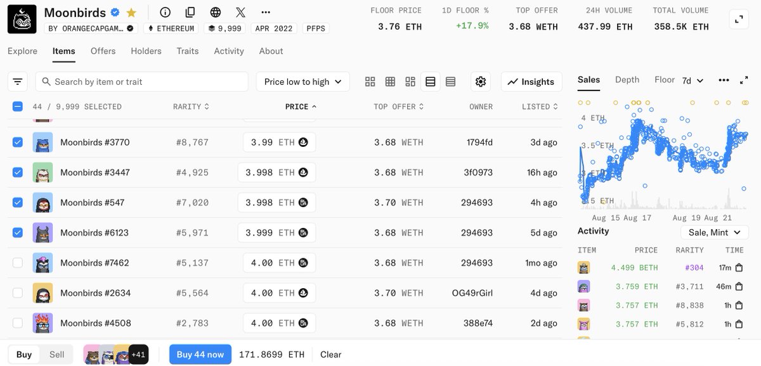The width and height of the screenshot is (761, 366).
Task: Click the bag icon on the 3.759 ETH activity row
Action: [739, 287]
